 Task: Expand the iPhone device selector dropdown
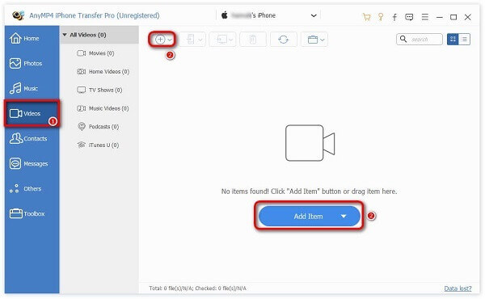click(x=314, y=15)
